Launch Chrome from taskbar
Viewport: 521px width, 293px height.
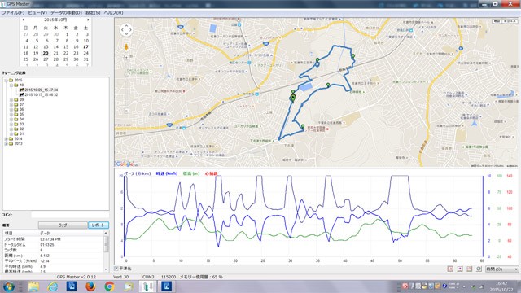pos(109,286)
